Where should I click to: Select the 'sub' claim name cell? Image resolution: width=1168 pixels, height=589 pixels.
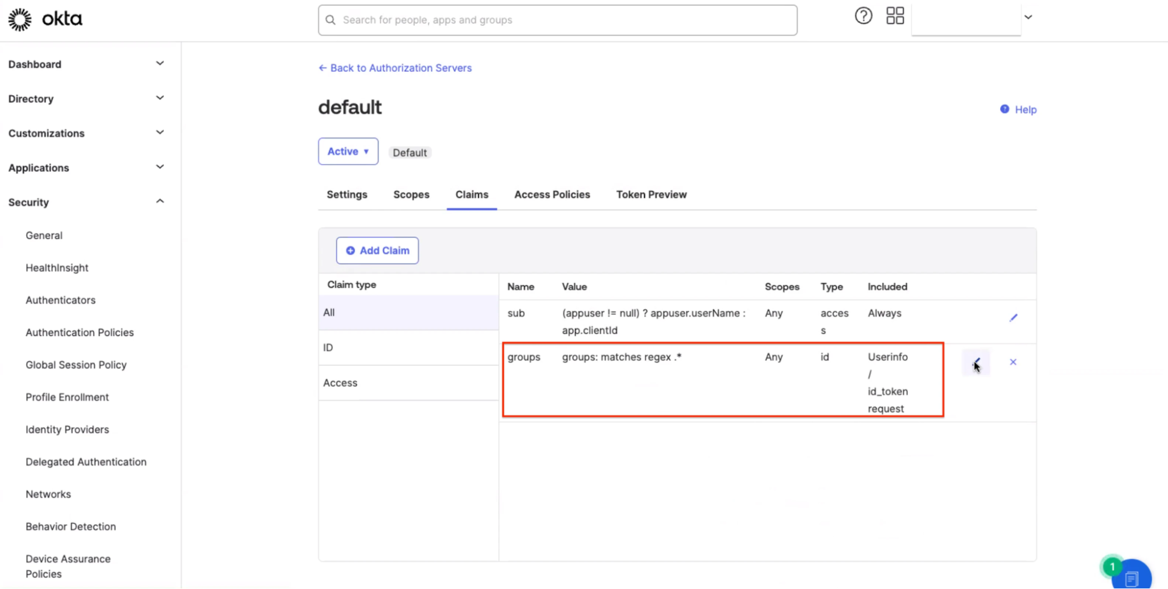coord(516,313)
